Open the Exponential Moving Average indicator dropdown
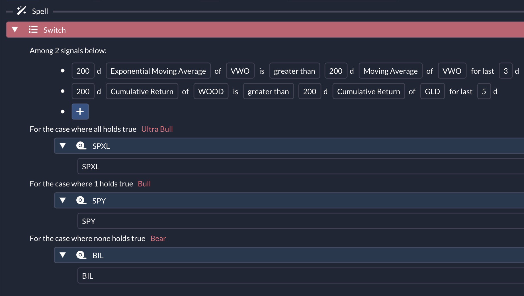 click(x=158, y=71)
